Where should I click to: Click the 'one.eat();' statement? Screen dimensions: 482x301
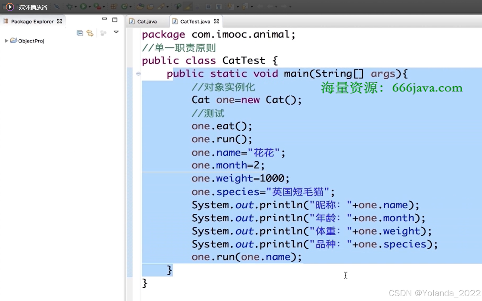[222, 126]
